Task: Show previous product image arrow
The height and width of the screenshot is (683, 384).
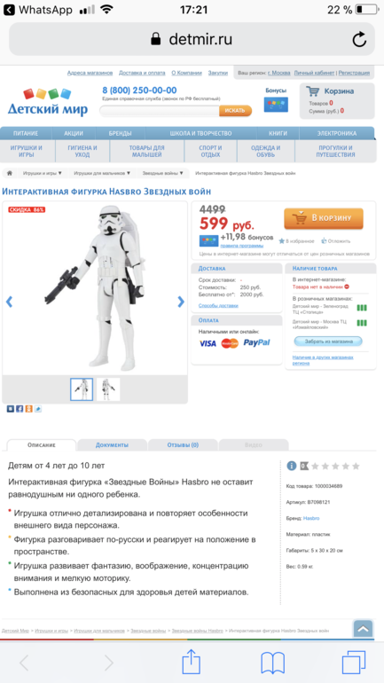Action: click(9, 302)
